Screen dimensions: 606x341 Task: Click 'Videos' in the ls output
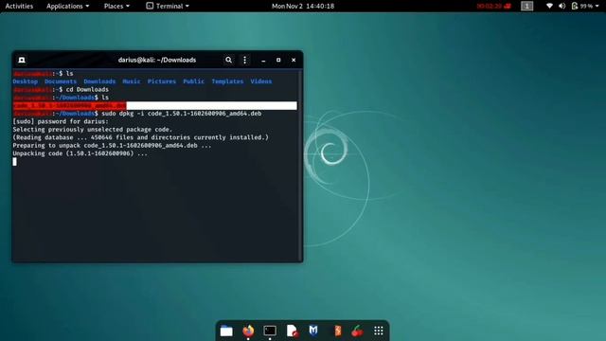(x=261, y=81)
